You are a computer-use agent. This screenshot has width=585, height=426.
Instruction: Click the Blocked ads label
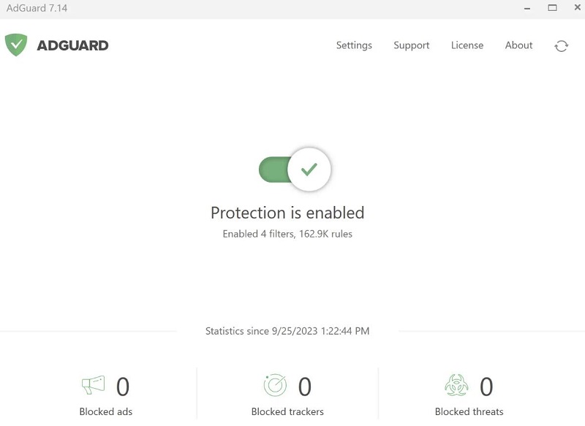[x=106, y=411]
